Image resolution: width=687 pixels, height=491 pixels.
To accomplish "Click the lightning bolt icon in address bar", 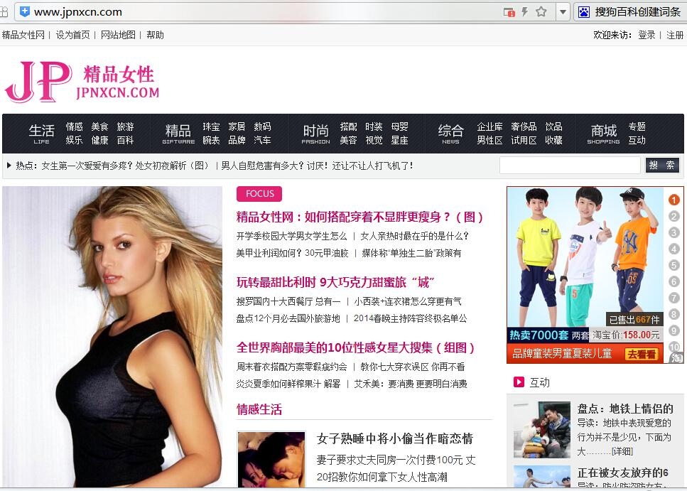I will pos(525,11).
